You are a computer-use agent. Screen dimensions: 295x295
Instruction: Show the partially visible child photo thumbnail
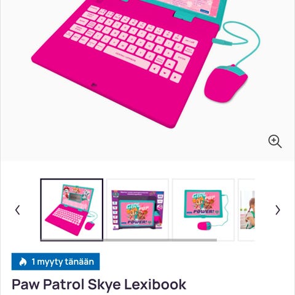tap(246, 210)
